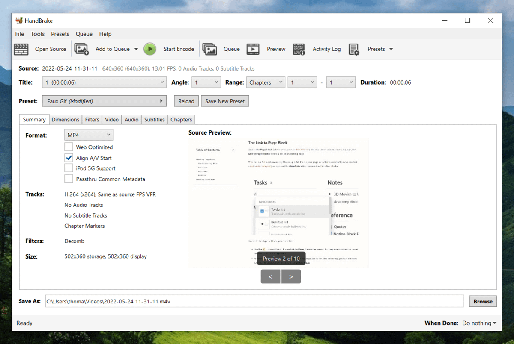The width and height of the screenshot is (514, 344).
Task: Click the Add to Queue image icon
Action: (x=81, y=49)
